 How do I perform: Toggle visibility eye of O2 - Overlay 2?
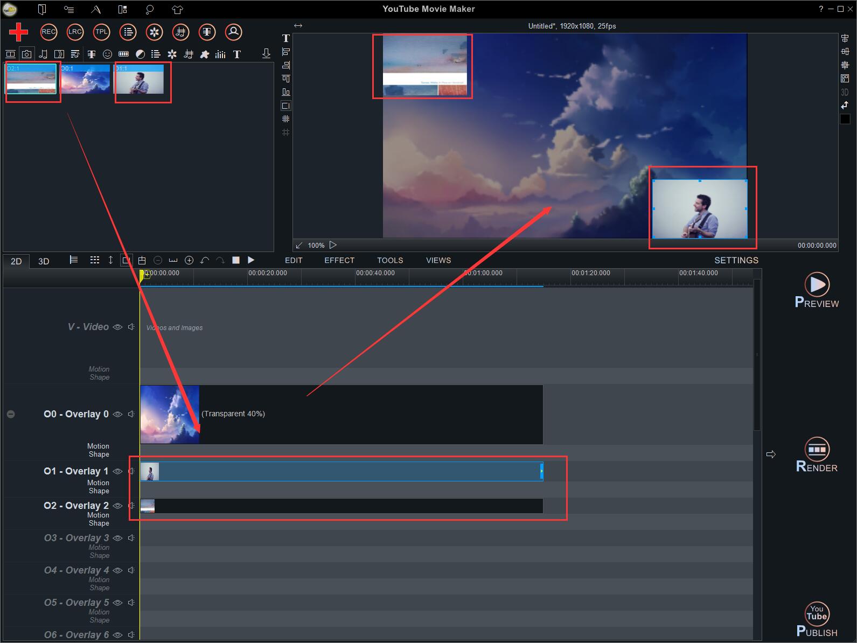coord(117,506)
